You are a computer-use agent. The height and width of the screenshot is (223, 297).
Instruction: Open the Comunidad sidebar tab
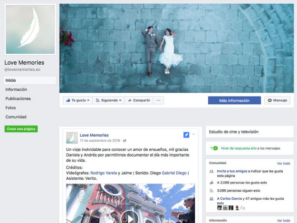[16, 117]
